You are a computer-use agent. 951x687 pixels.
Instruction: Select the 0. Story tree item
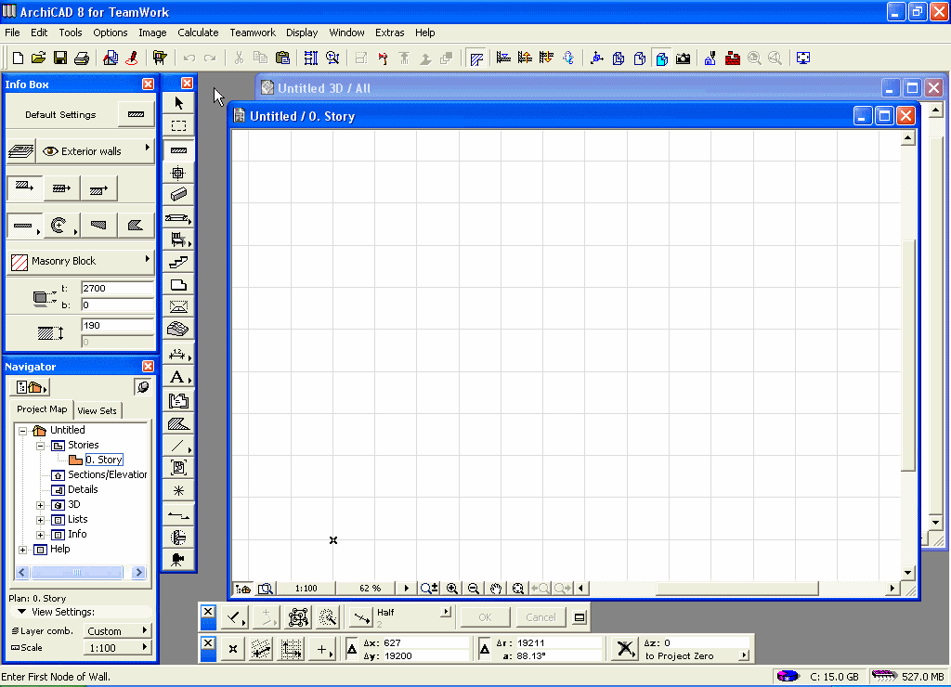pyautogui.click(x=104, y=460)
